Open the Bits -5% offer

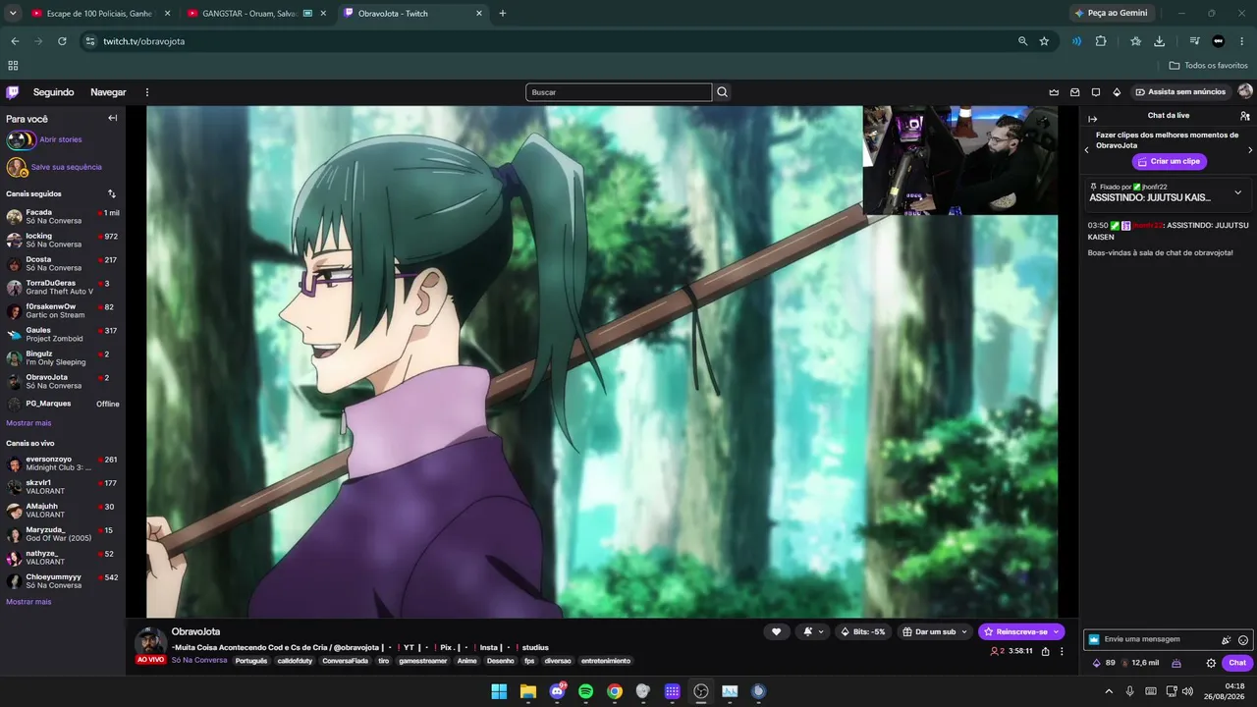click(863, 631)
